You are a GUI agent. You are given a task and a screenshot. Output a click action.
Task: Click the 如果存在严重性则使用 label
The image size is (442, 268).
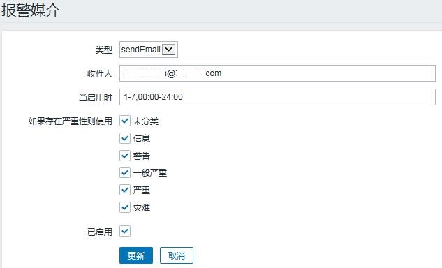click(x=71, y=121)
